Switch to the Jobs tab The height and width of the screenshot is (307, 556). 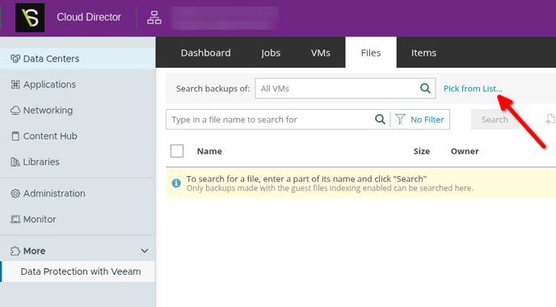[x=271, y=53]
